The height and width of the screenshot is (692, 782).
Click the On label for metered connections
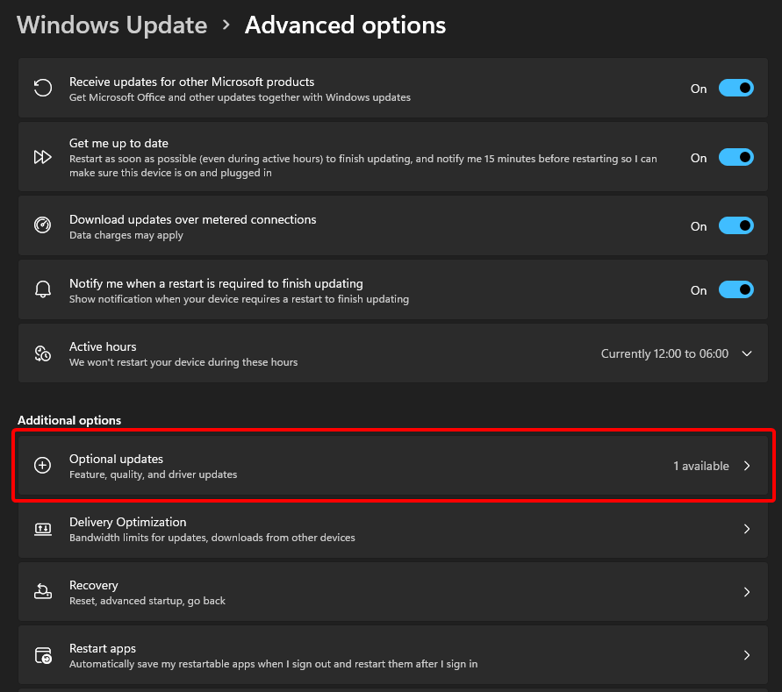699,226
